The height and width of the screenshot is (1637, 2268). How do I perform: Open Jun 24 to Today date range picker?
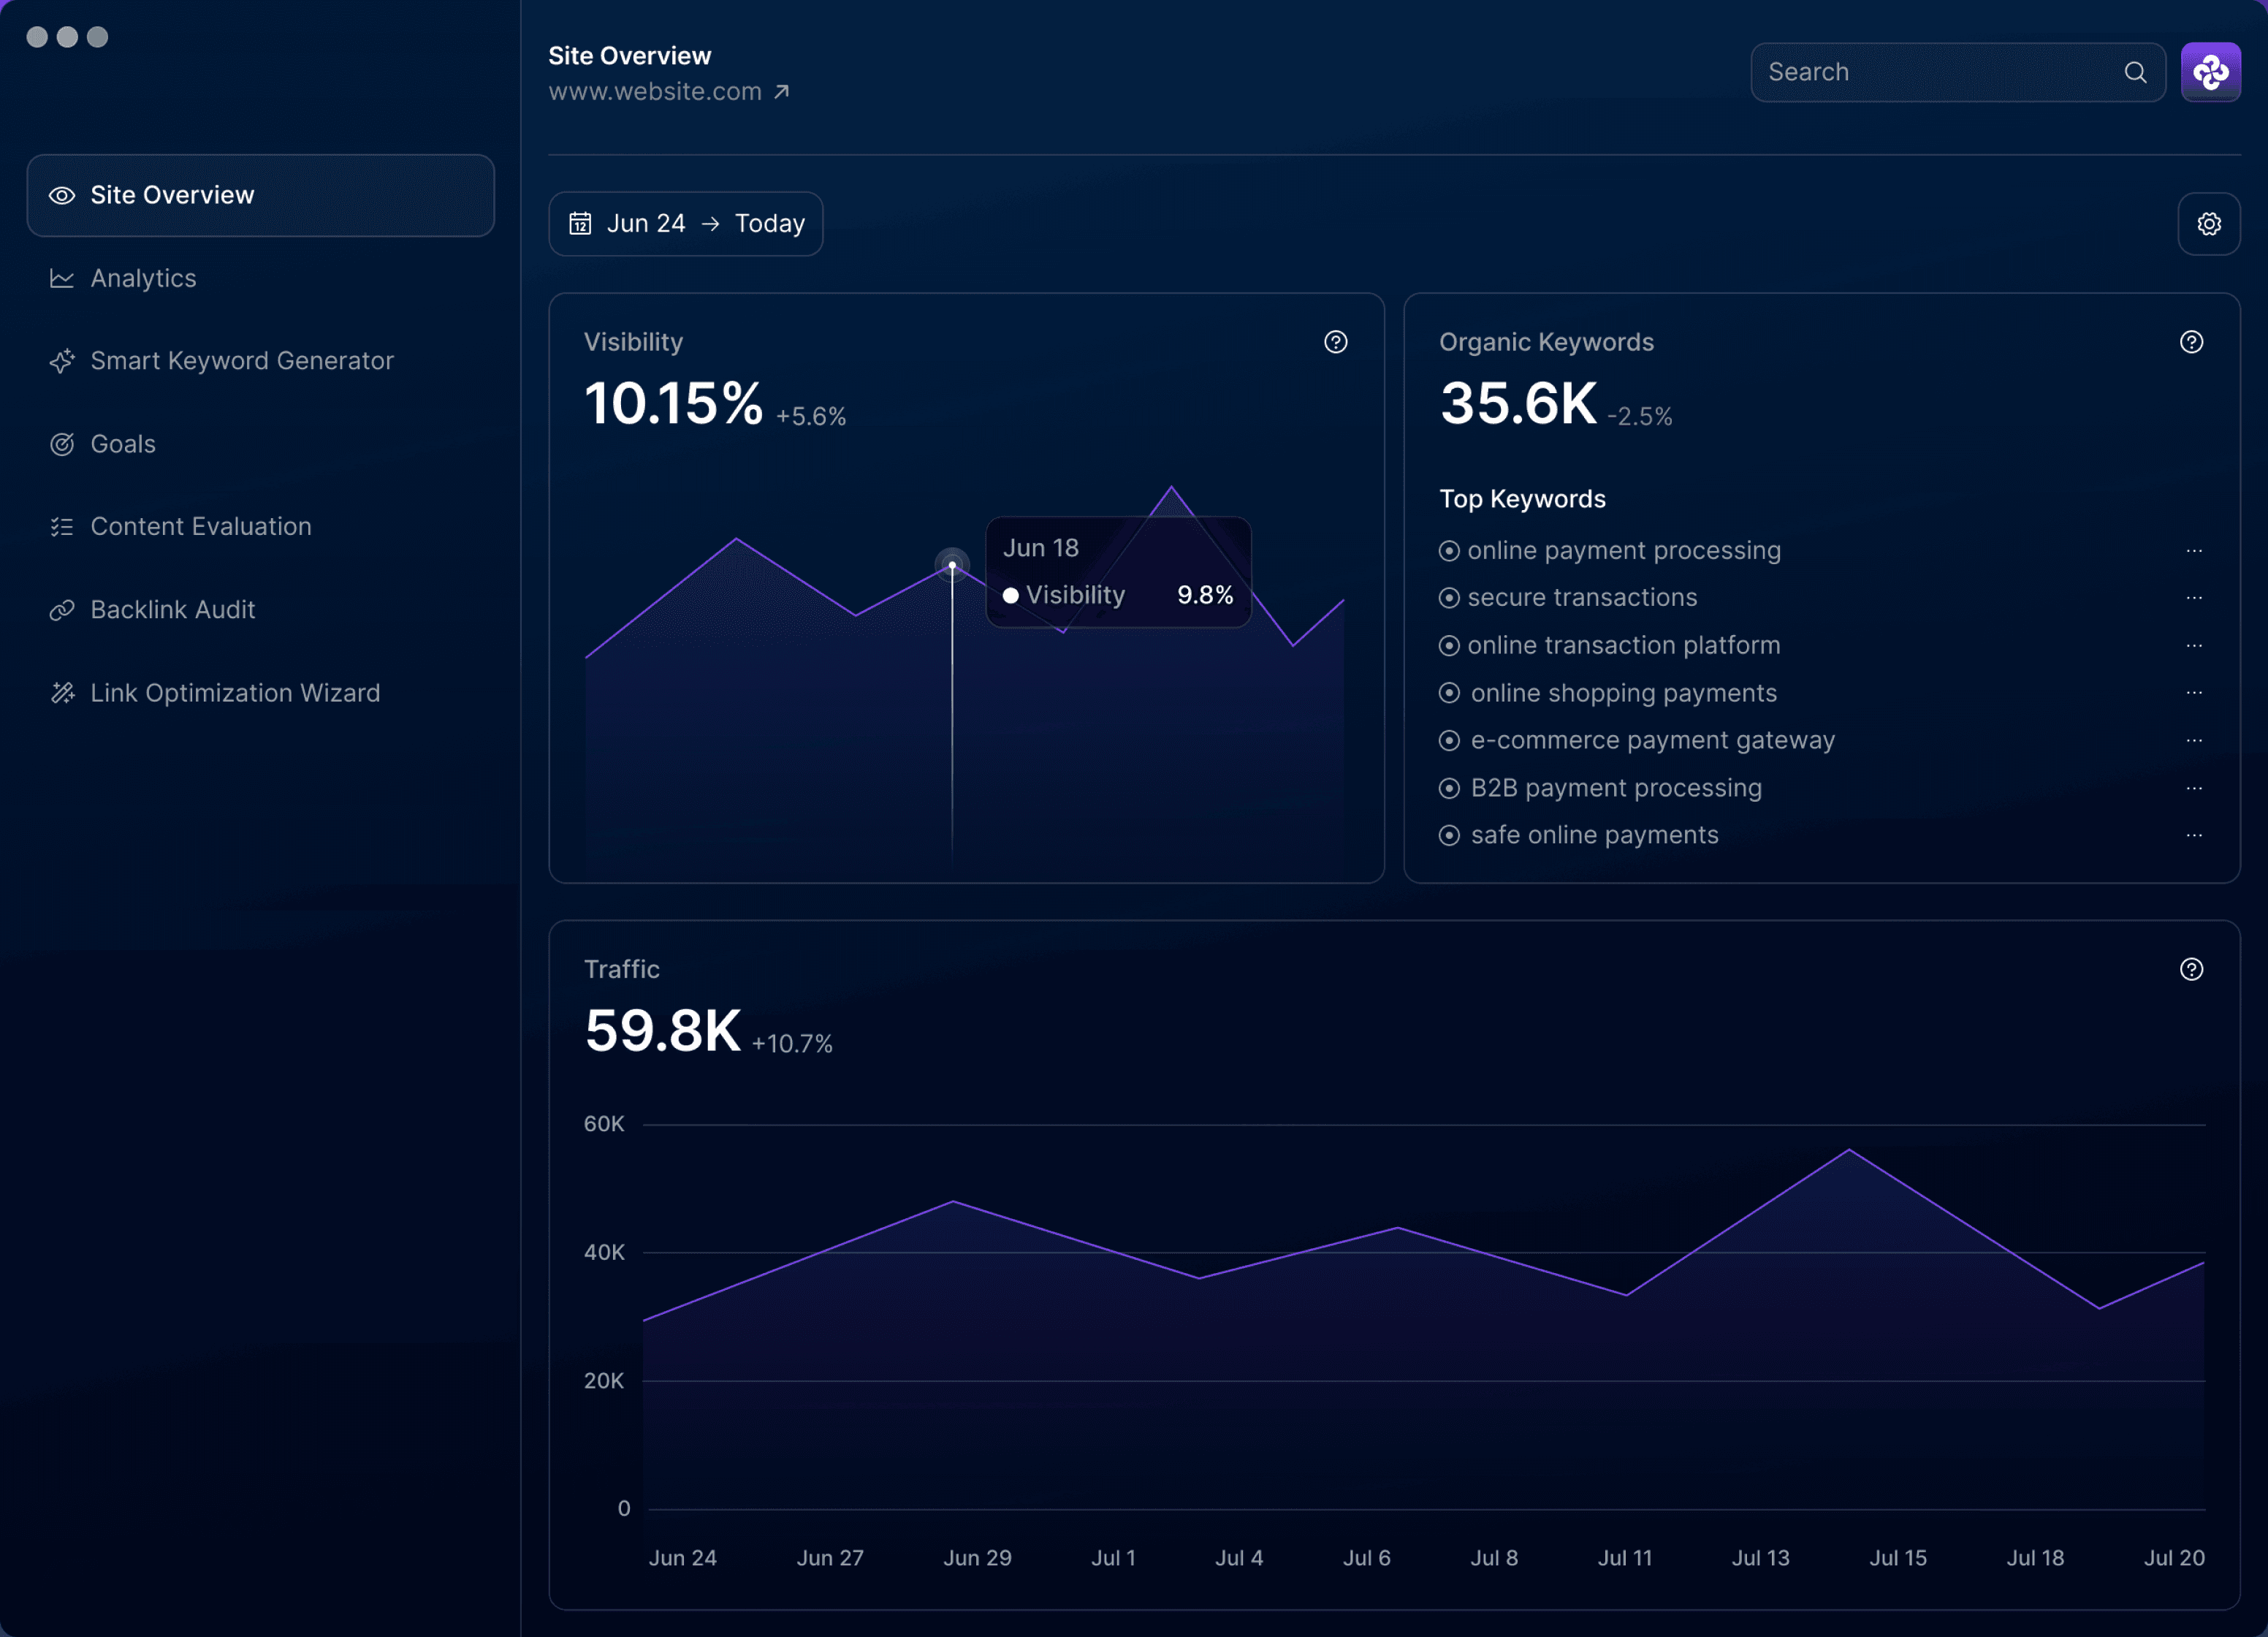(x=685, y=224)
